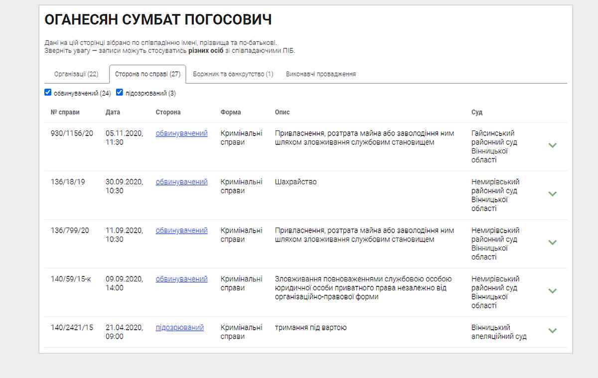Screen dimensions: 598x378
Task: Expand details for case 136/799/20
Action: click(x=552, y=243)
